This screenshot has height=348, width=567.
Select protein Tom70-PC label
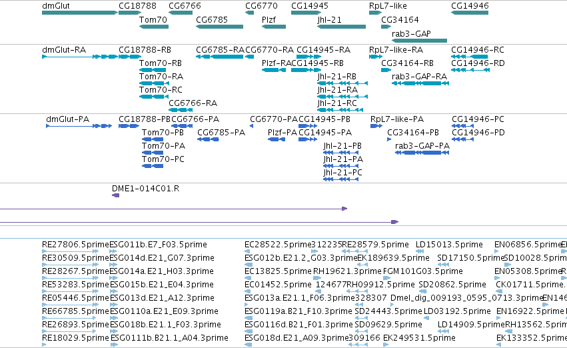pos(163,159)
